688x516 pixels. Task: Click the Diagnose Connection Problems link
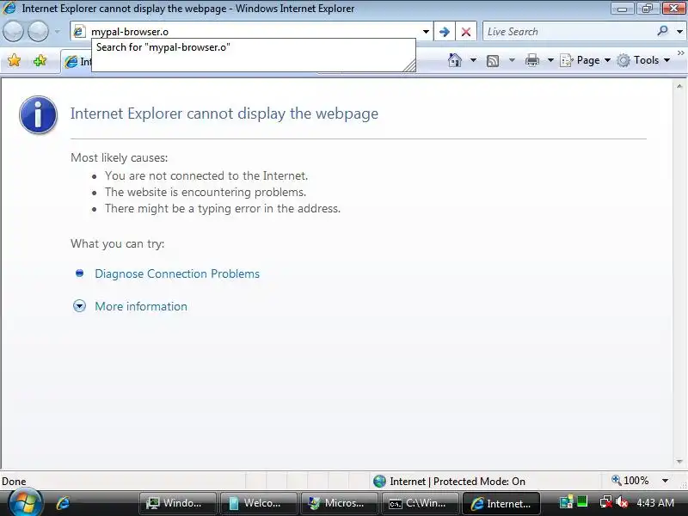(x=177, y=273)
